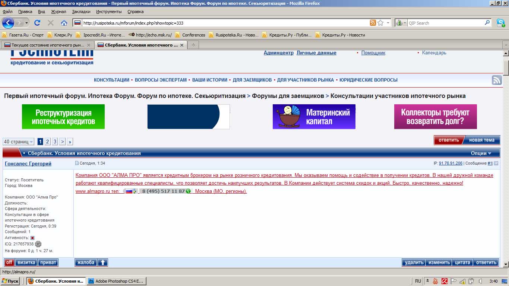
Task: Reload the page with the refresh icon
Action: click(37, 23)
